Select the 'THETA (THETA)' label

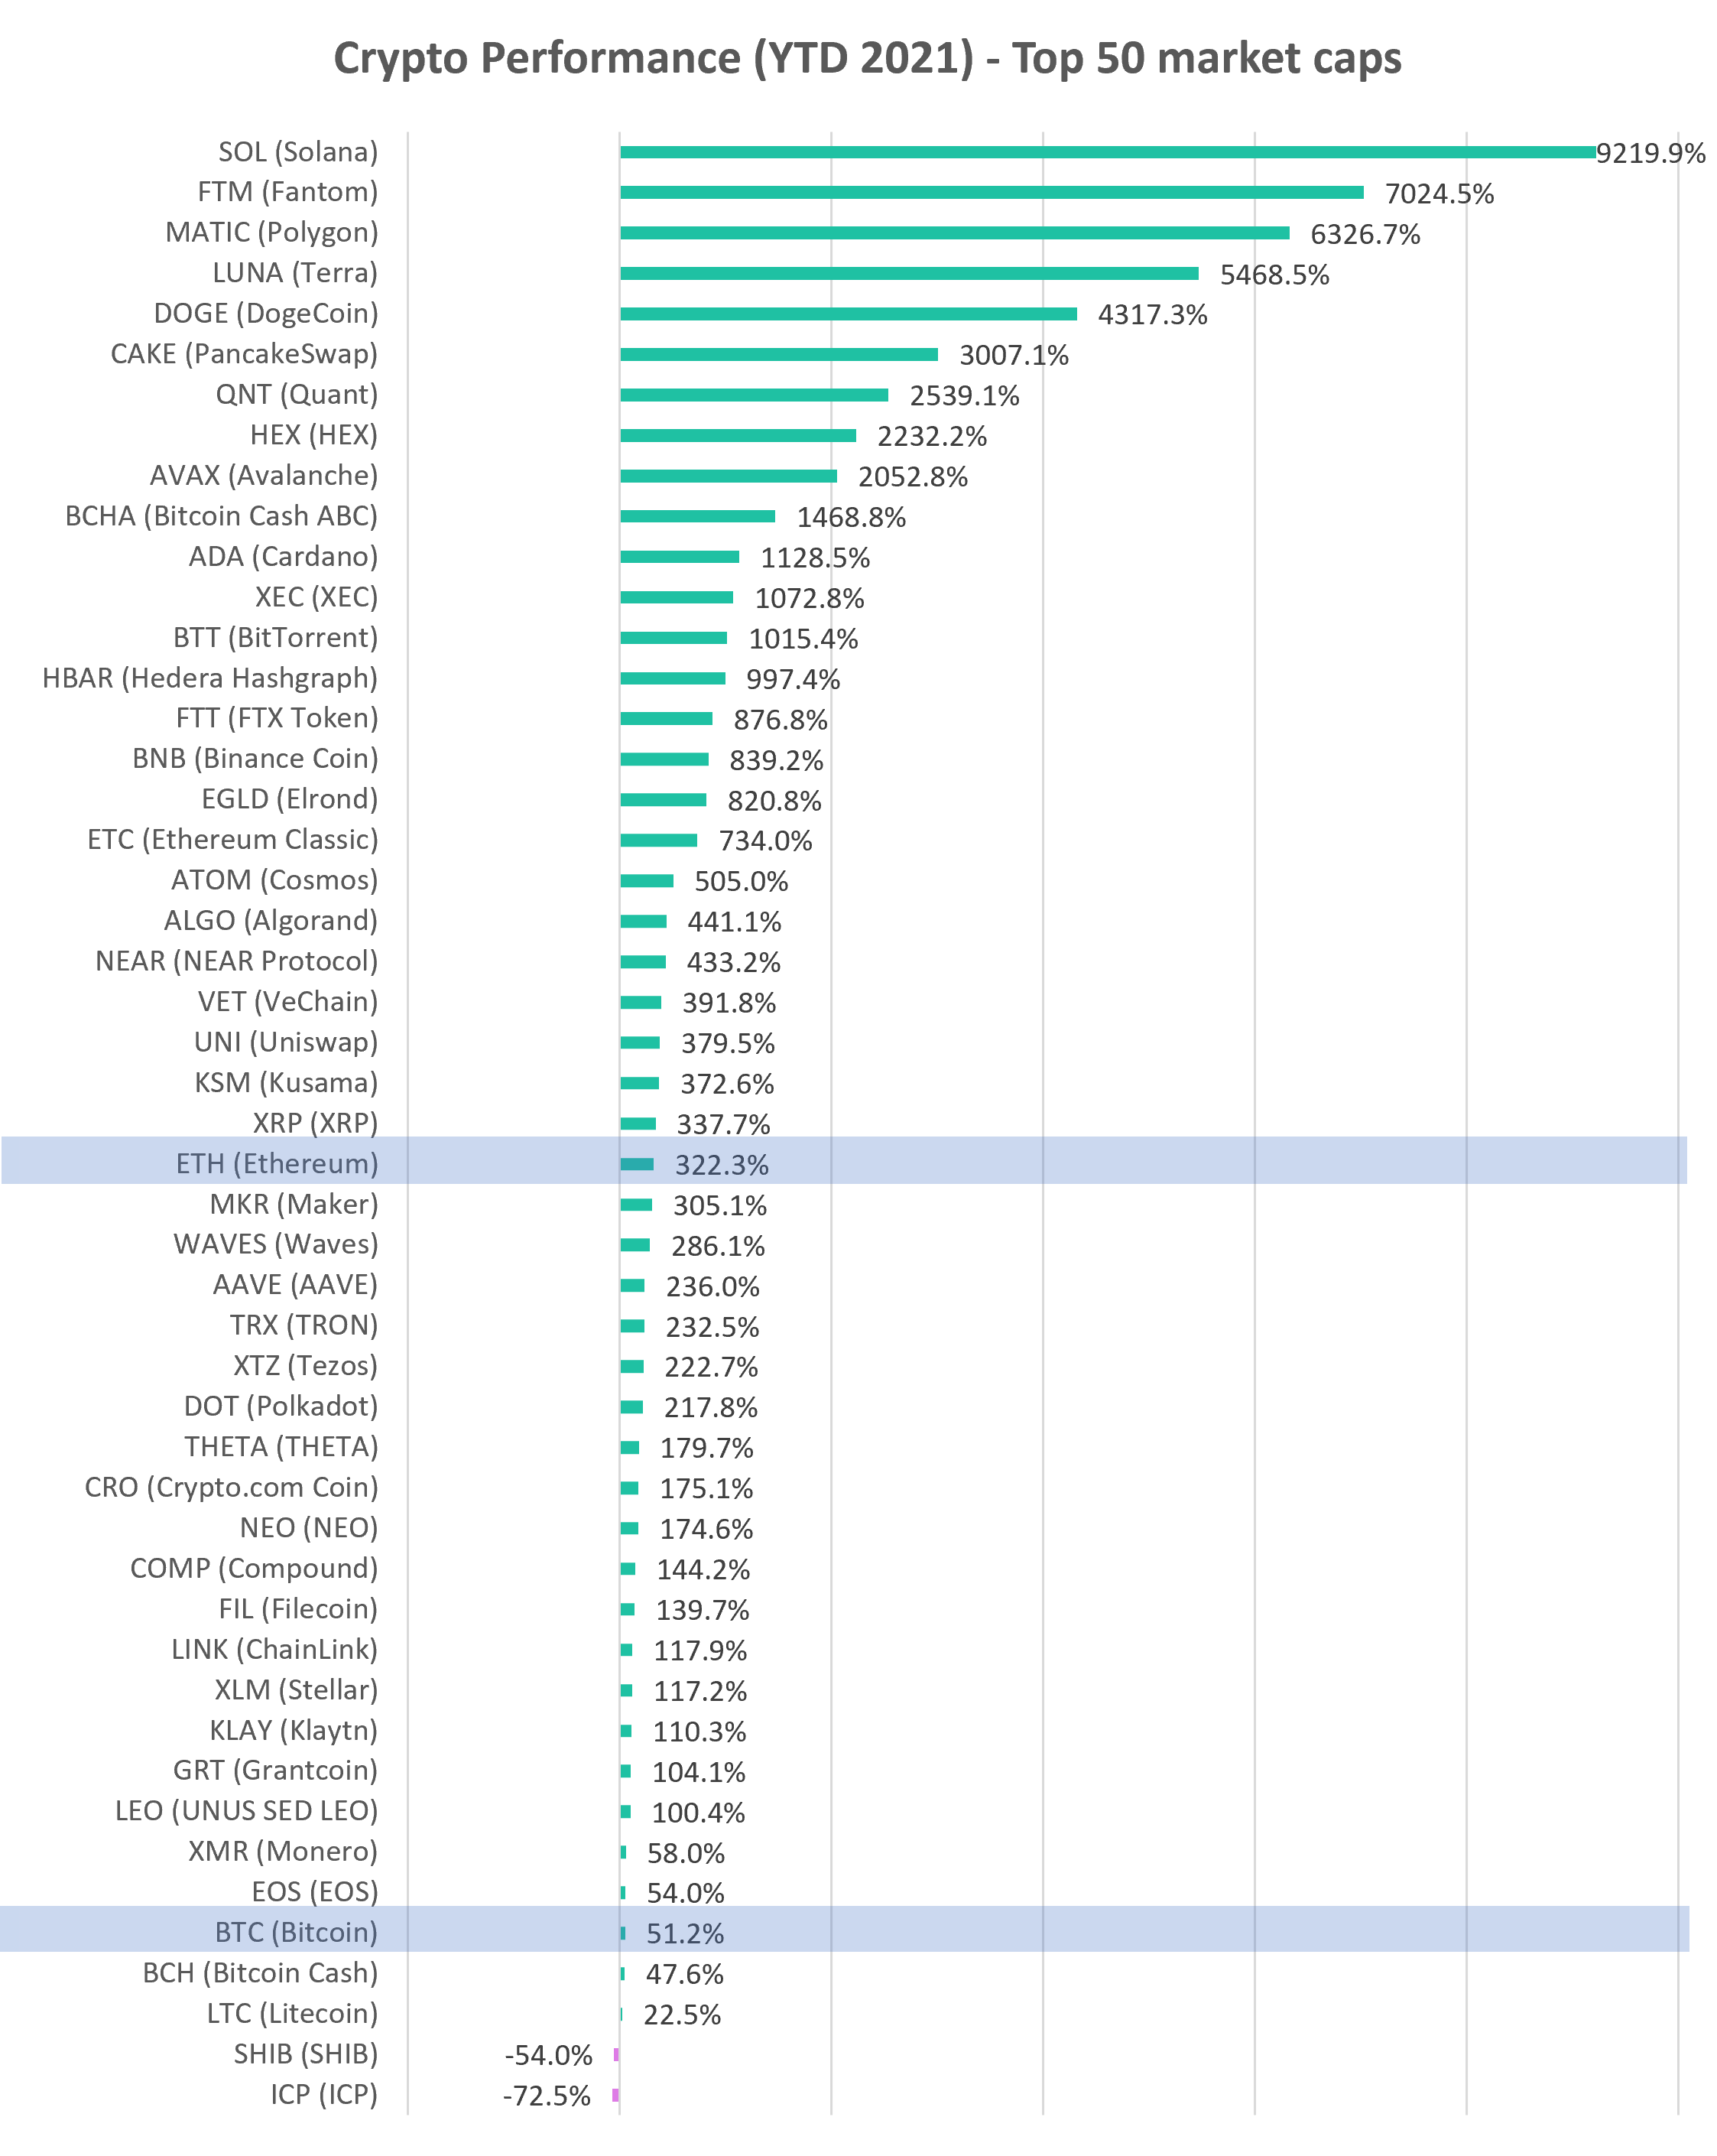click(281, 1447)
